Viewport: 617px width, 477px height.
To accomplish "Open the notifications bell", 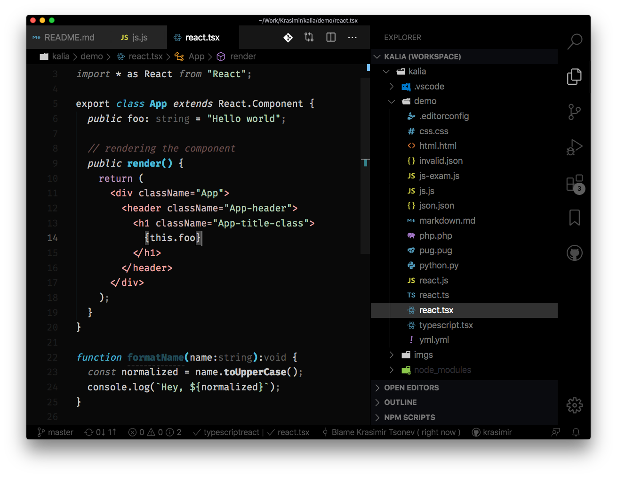I will [x=576, y=432].
